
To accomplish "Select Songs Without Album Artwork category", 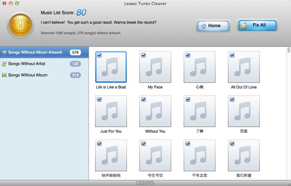I will point(44,52).
